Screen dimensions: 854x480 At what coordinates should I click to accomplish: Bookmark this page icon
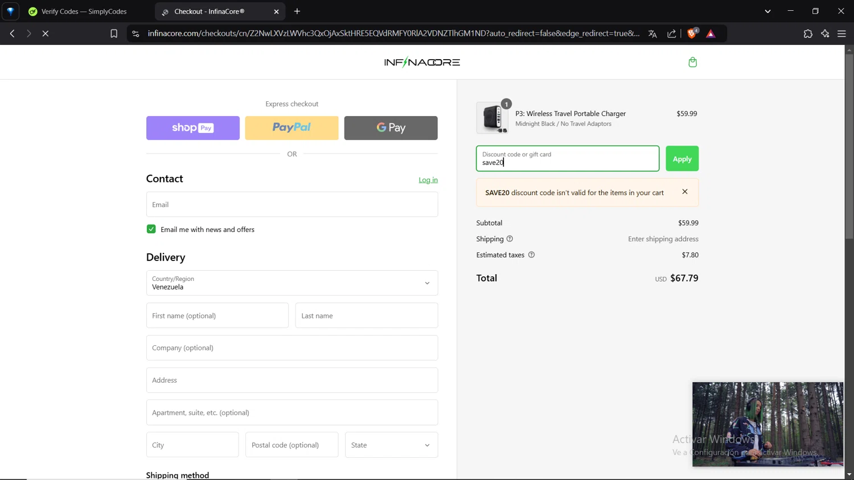(x=114, y=34)
